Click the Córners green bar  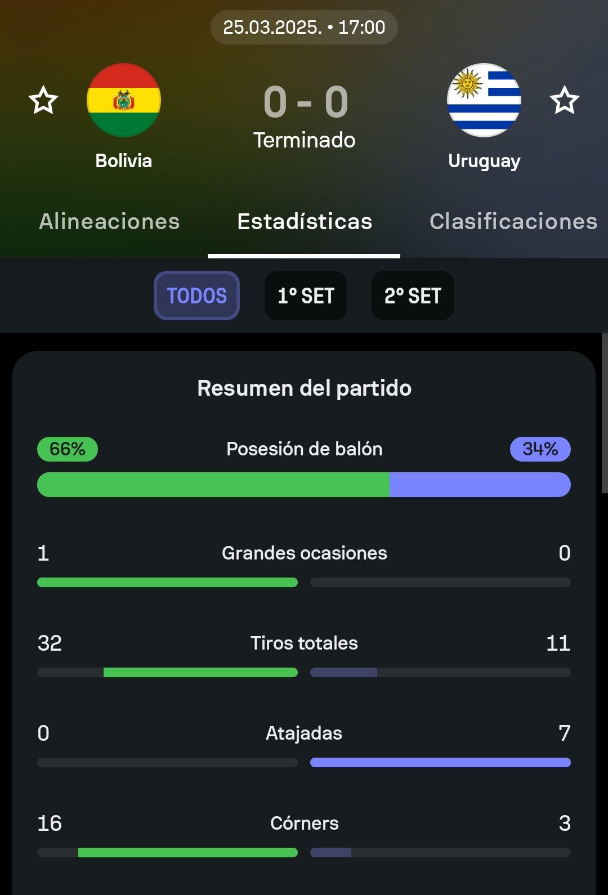(x=187, y=853)
